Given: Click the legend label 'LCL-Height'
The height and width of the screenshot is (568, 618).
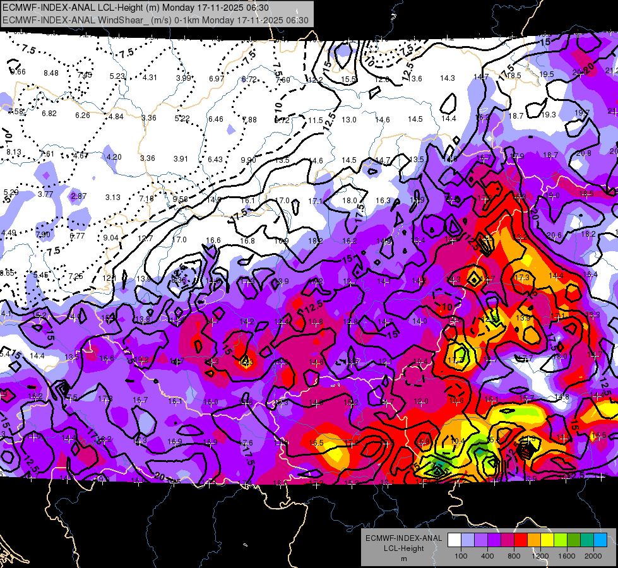Looking at the screenshot, I should point(403,548).
